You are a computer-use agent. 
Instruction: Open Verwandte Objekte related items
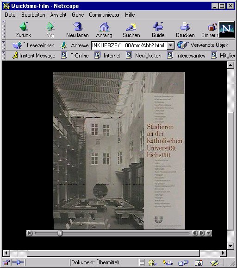(203, 45)
